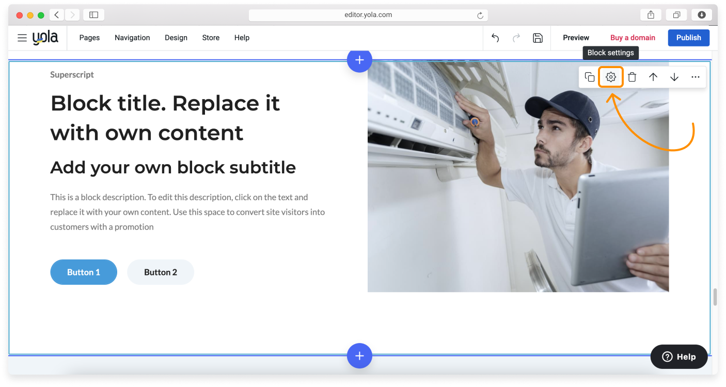Open the block's more options ellipsis

pyautogui.click(x=696, y=77)
